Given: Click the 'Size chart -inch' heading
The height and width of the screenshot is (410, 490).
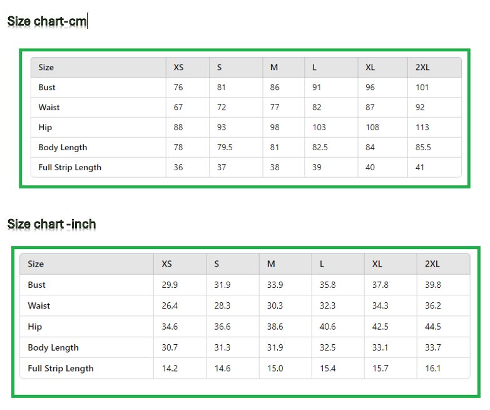Looking at the screenshot, I should (x=51, y=224).
